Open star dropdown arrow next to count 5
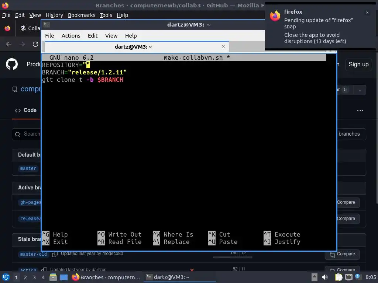 point(360,90)
